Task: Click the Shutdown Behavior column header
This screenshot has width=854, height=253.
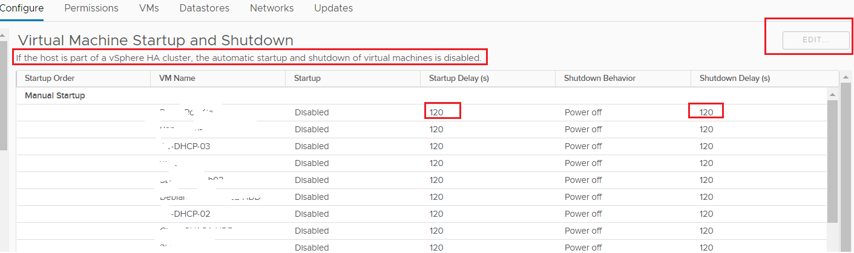Action: [623, 78]
